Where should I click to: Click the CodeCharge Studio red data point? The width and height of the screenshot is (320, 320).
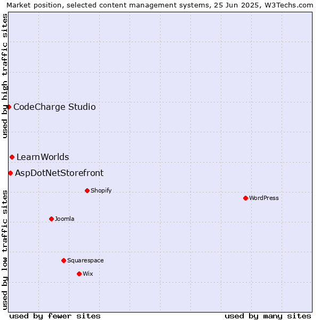pos(9,107)
